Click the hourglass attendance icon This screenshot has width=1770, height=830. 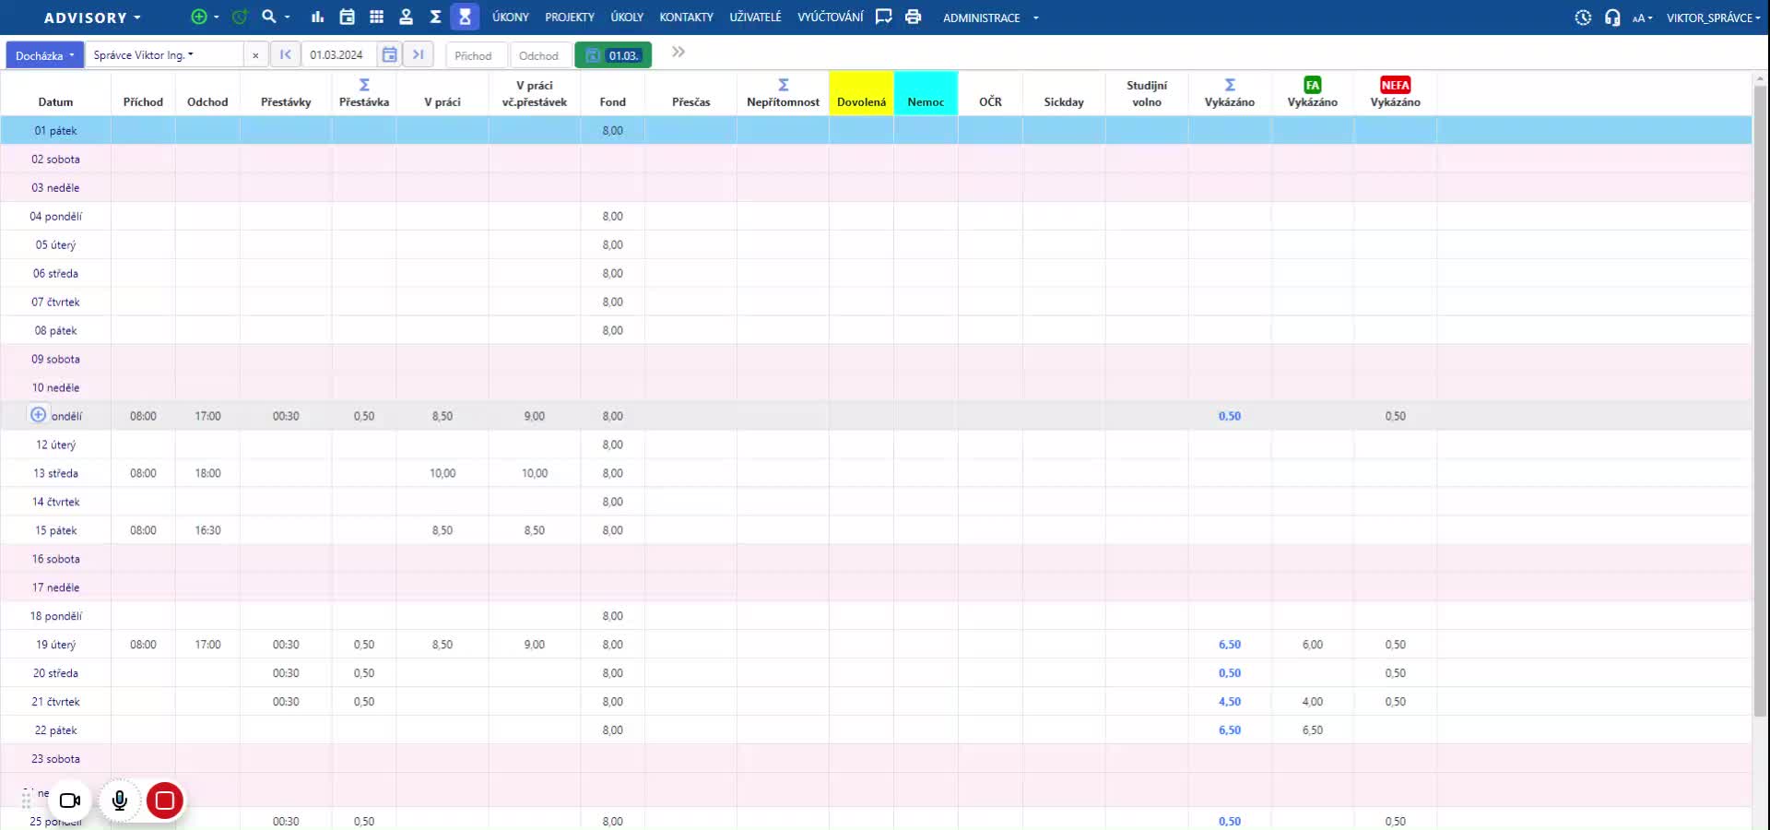(465, 17)
